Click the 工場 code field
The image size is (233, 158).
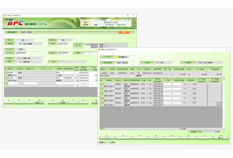point(63,62)
